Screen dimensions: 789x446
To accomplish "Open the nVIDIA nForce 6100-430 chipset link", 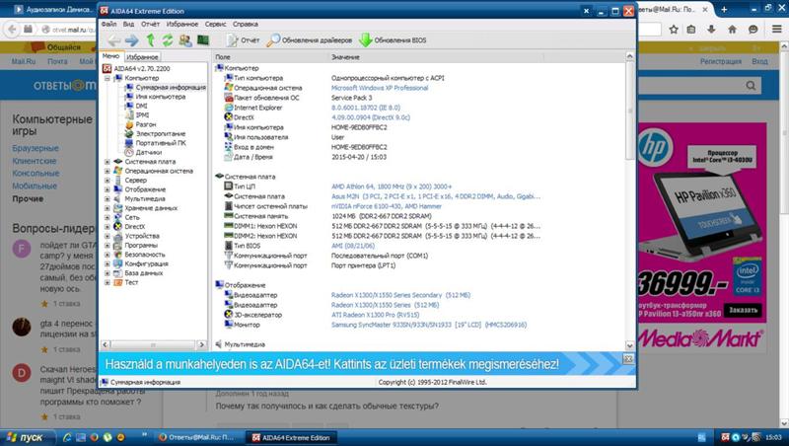I will pyautogui.click(x=386, y=206).
